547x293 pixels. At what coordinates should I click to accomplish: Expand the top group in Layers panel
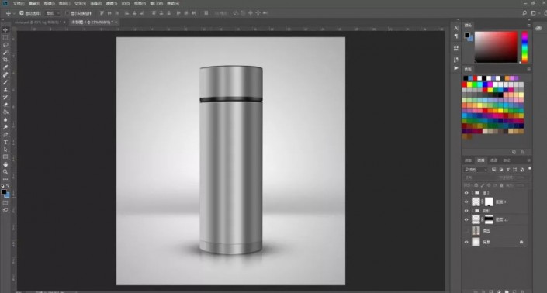[x=473, y=193]
